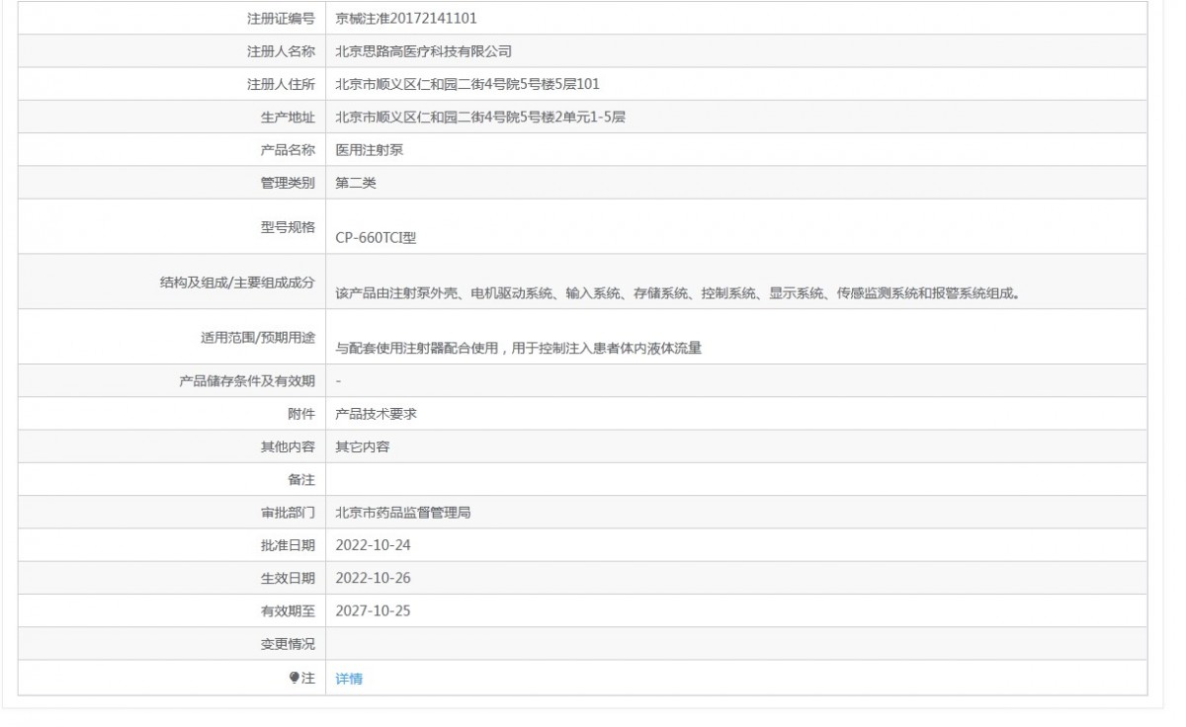Click the 注册人名称 label
Image resolution: width=1186 pixels, height=727 pixels.
click(x=281, y=51)
